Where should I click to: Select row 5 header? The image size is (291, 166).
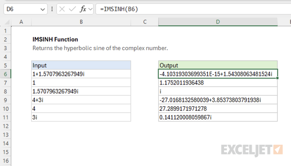[x=5, y=65]
